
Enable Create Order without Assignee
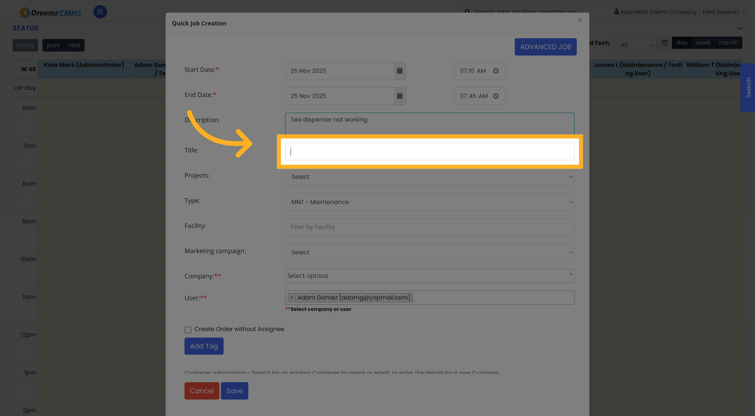click(x=188, y=330)
